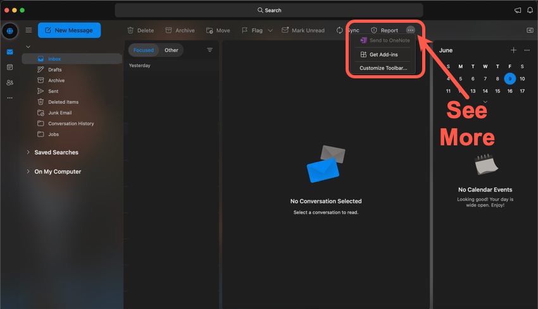This screenshot has height=309, width=538.
Task: Switch to the Focused tab
Action: pyautogui.click(x=144, y=50)
